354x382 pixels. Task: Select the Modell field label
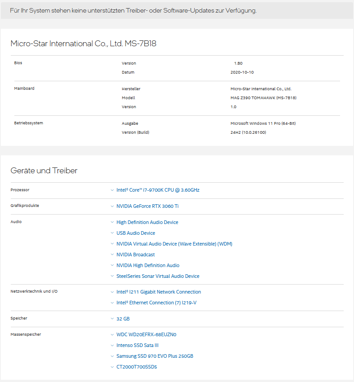(128, 98)
